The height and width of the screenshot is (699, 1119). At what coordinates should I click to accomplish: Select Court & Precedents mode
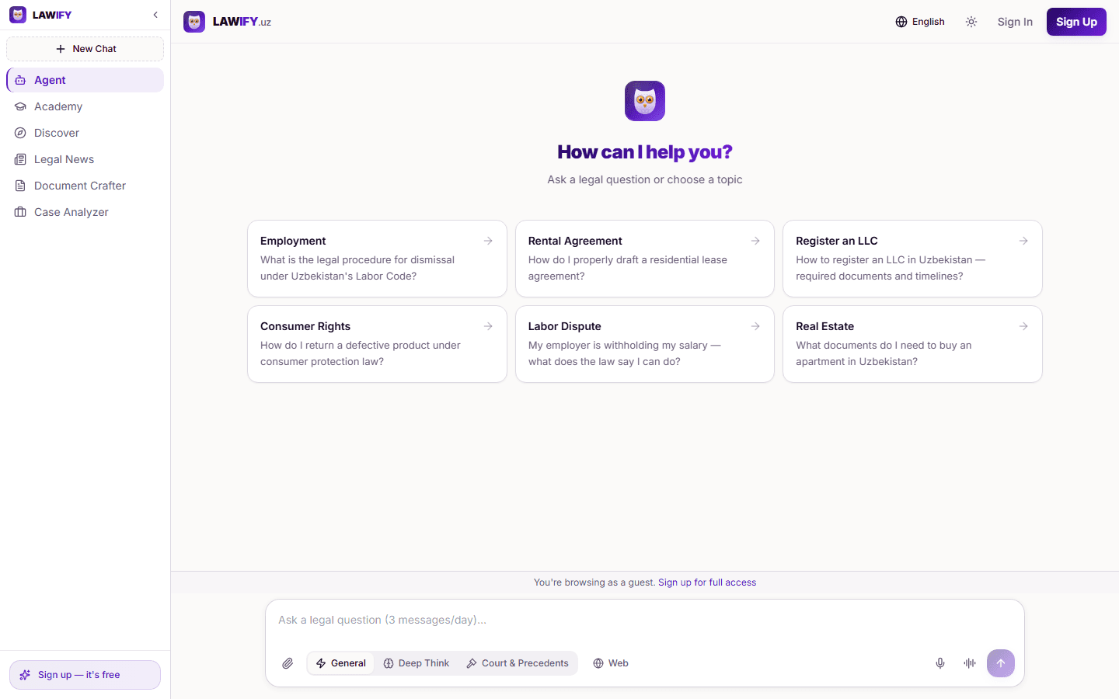(x=518, y=663)
